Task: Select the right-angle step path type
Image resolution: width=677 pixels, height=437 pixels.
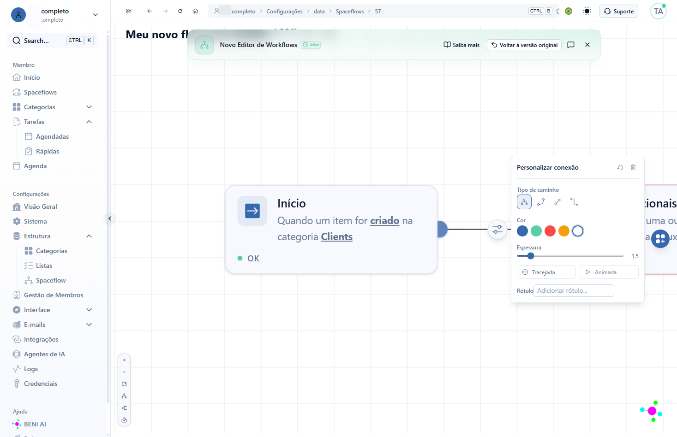Action: coord(574,202)
